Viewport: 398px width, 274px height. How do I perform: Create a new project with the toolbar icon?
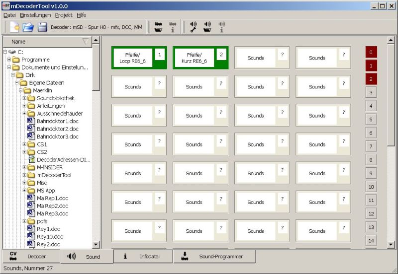(15, 27)
